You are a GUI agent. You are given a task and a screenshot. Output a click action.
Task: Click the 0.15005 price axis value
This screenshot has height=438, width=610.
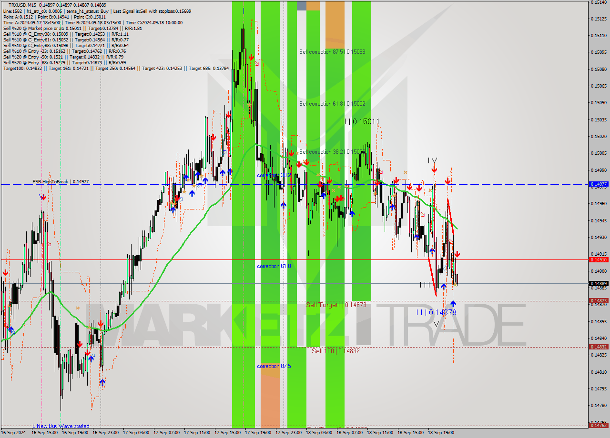point(599,153)
